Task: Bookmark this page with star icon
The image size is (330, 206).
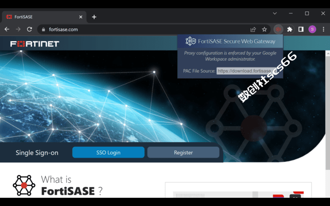Action: tap(265, 29)
